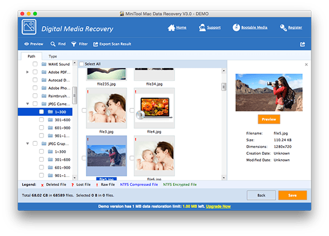
Task: Check the Select All checkbox
Action: pos(81,64)
